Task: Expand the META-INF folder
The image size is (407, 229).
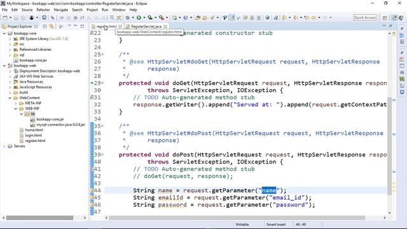Action: [x=15, y=103]
